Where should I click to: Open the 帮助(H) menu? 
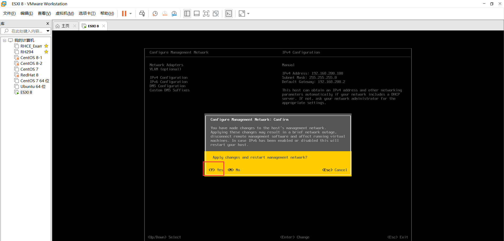107,13
